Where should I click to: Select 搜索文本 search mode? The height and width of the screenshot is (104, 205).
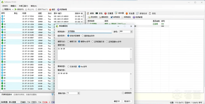[x=68, y=41]
